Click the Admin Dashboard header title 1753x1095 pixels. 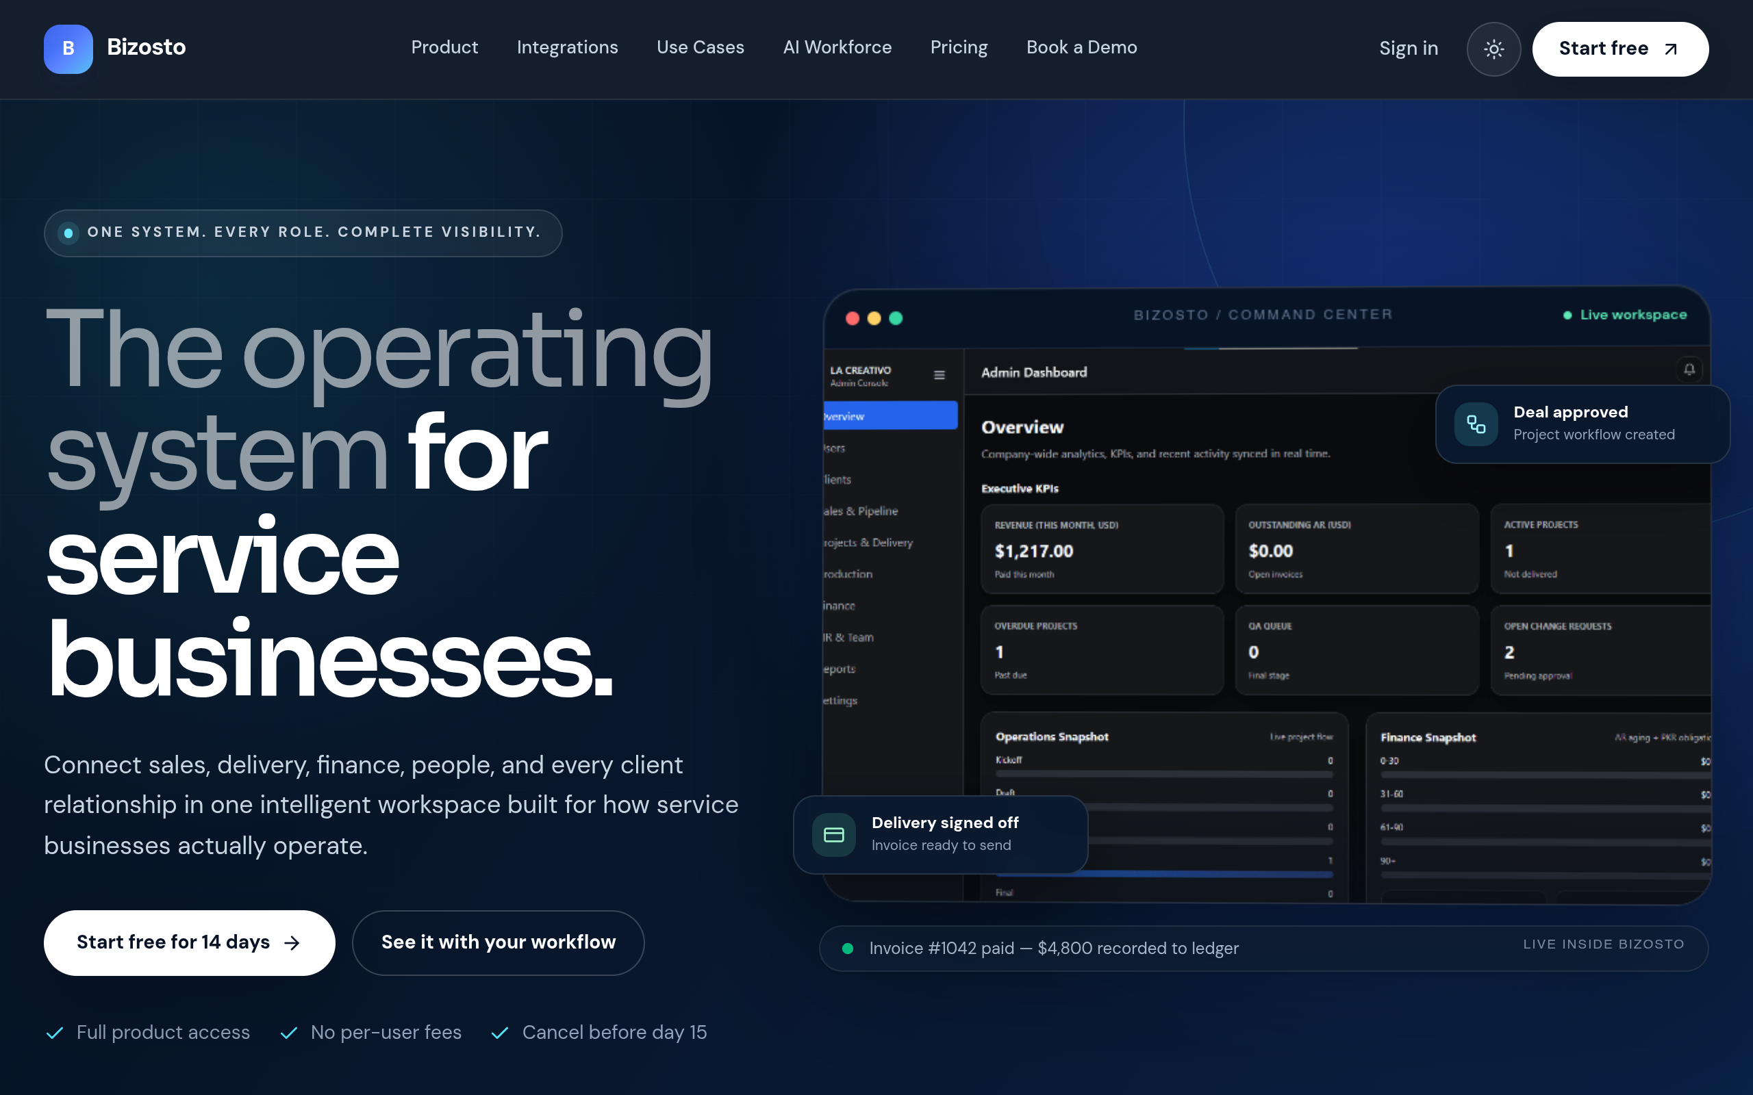1034,372
